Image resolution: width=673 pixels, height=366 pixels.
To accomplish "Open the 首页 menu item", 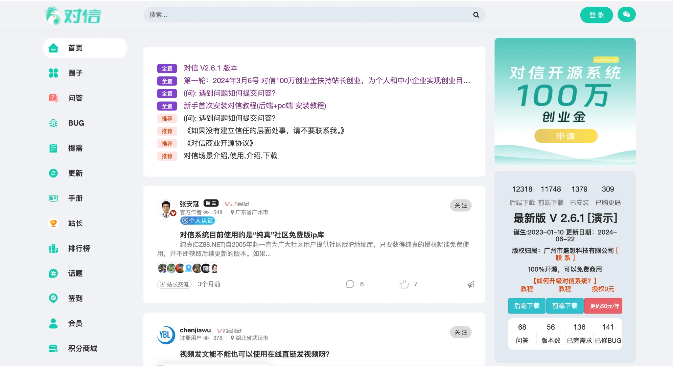I will pyautogui.click(x=85, y=48).
